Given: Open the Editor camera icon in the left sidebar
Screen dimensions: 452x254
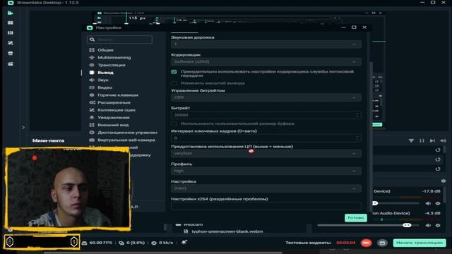Looking at the screenshot, I should pyautogui.click(x=11, y=13).
